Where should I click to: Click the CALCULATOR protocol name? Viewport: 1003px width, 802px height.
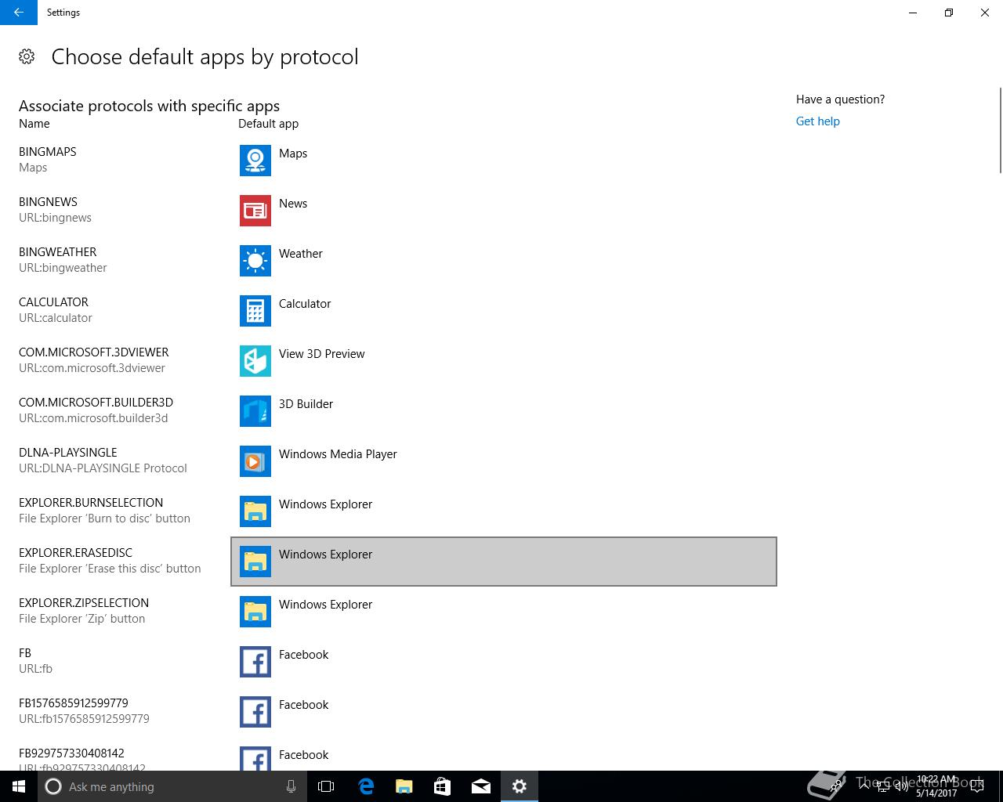(53, 302)
